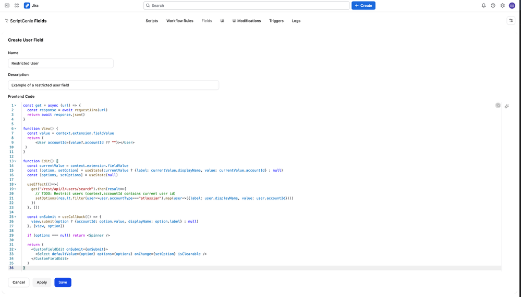Collapse code fold arrow on line 25

click(x=16, y=217)
